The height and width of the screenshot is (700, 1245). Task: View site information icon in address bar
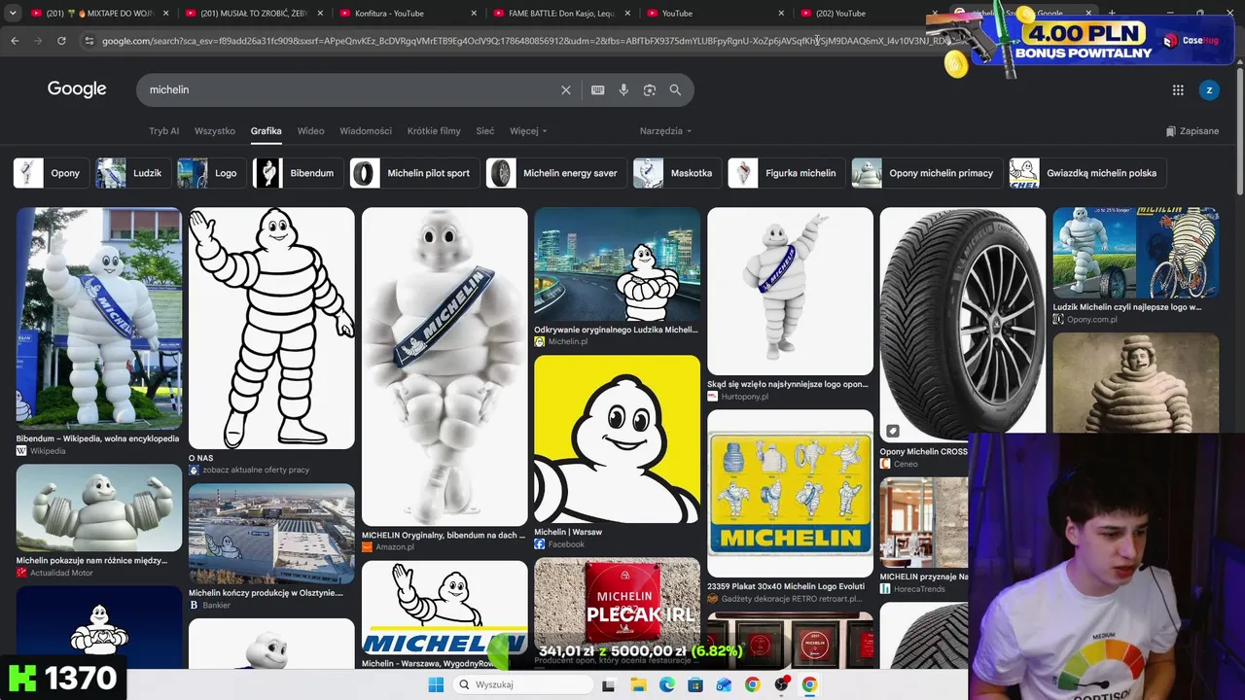(x=89, y=41)
